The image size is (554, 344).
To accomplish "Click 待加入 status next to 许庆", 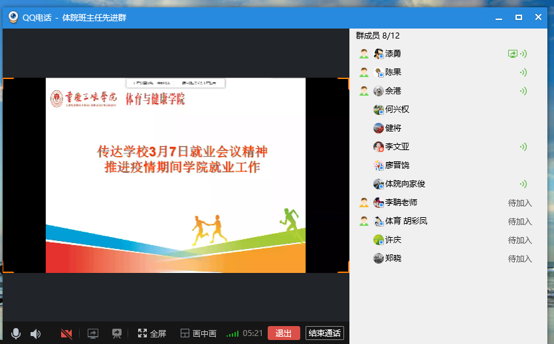I will 519,240.
